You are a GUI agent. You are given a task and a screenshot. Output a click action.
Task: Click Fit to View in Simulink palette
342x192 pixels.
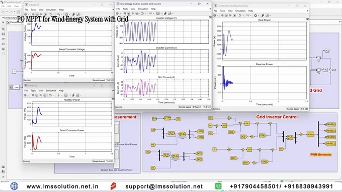pyautogui.click(x=4, y=34)
